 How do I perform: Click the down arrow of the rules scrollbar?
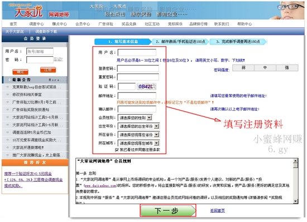click(295, 201)
